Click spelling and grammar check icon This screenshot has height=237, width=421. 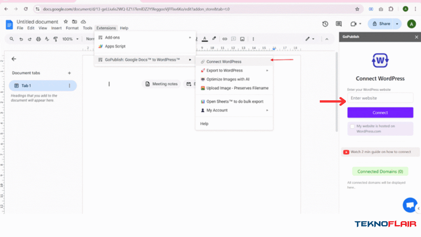tap(47, 39)
